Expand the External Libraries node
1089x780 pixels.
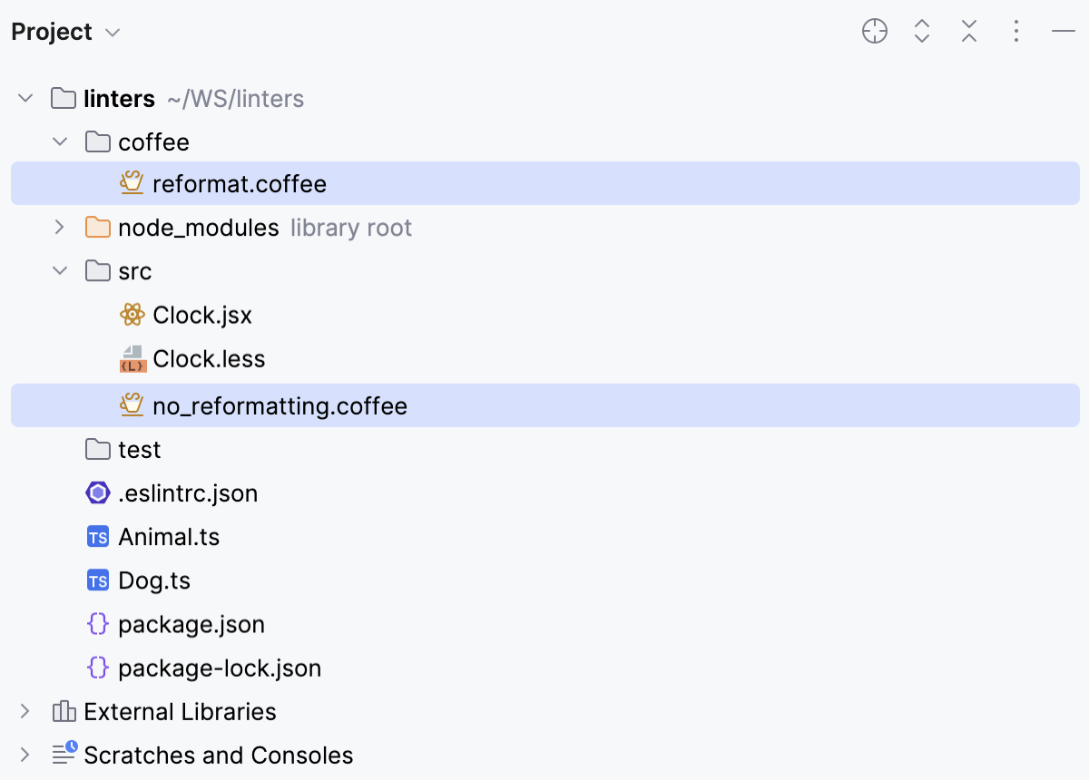tap(25, 711)
